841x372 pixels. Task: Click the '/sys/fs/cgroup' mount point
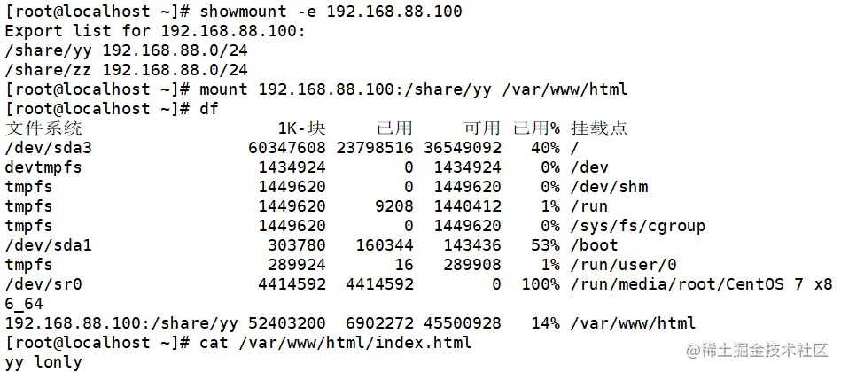tap(638, 226)
